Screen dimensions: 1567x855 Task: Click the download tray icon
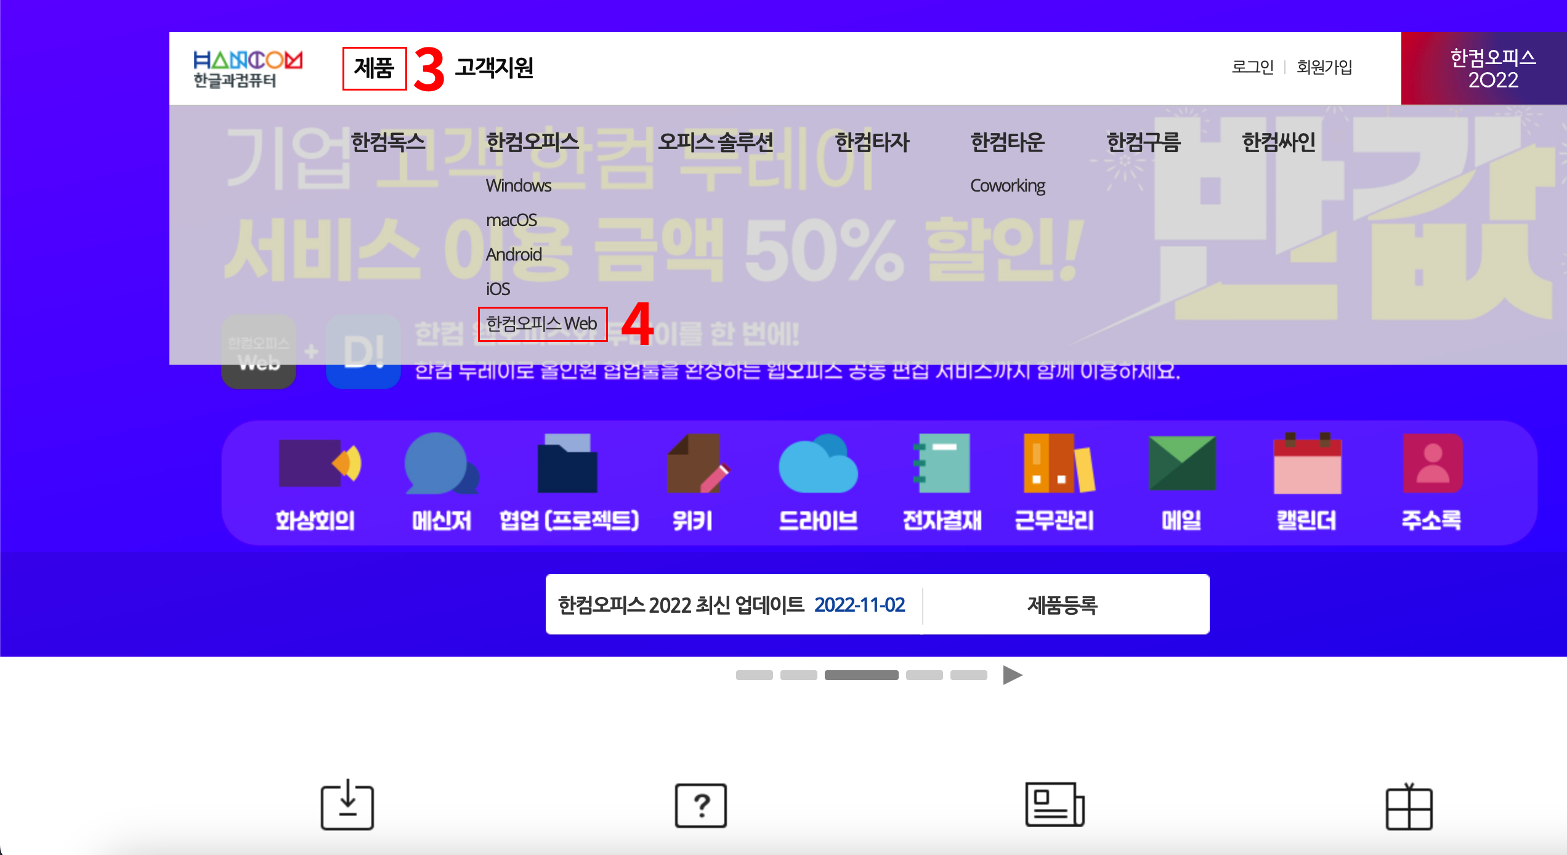(347, 805)
